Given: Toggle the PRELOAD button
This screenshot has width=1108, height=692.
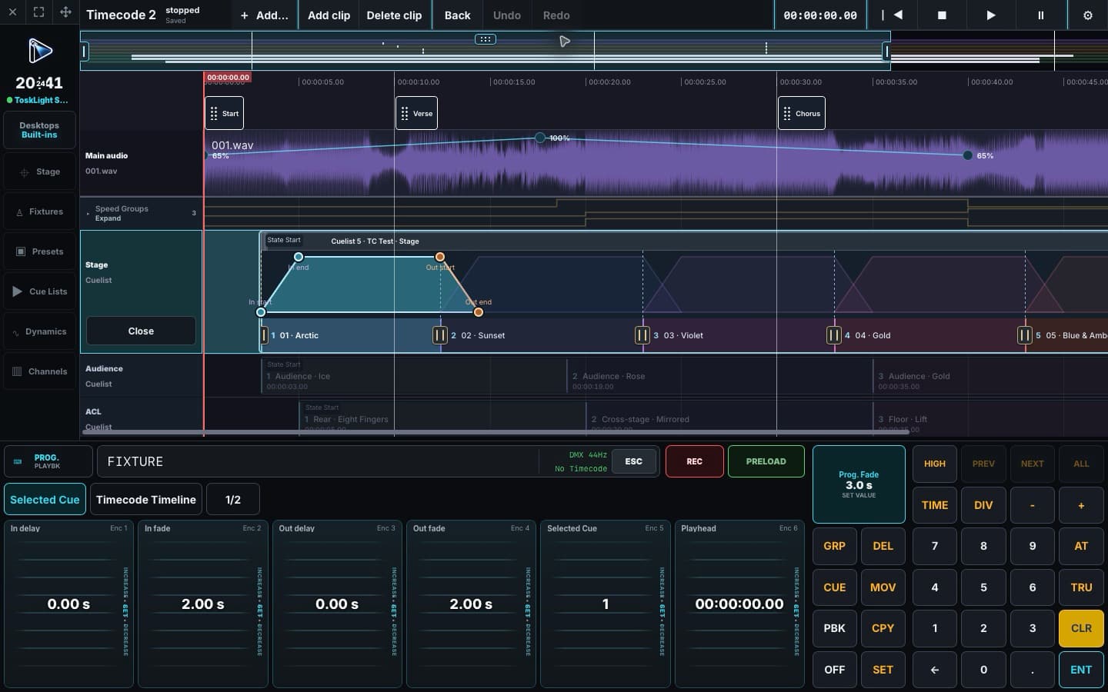Looking at the screenshot, I should pyautogui.click(x=766, y=461).
